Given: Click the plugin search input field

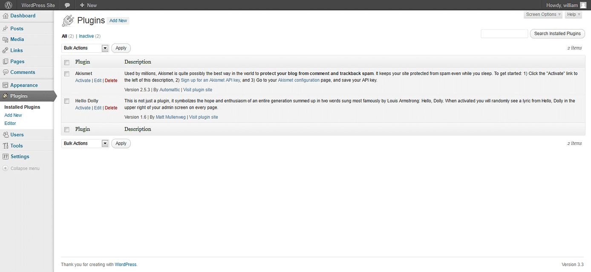Looking at the screenshot, I should 504,34.
